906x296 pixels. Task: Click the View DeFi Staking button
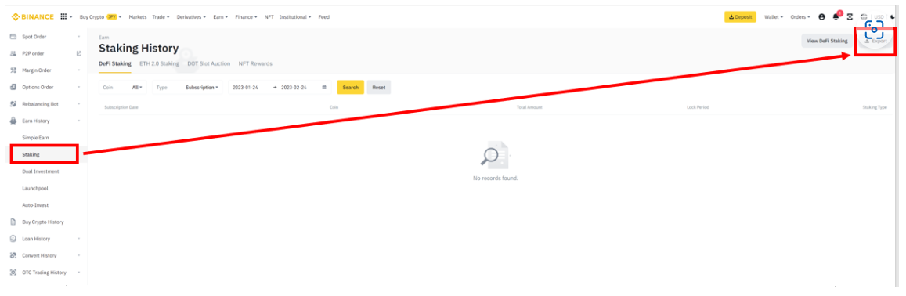[x=827, y=41]
